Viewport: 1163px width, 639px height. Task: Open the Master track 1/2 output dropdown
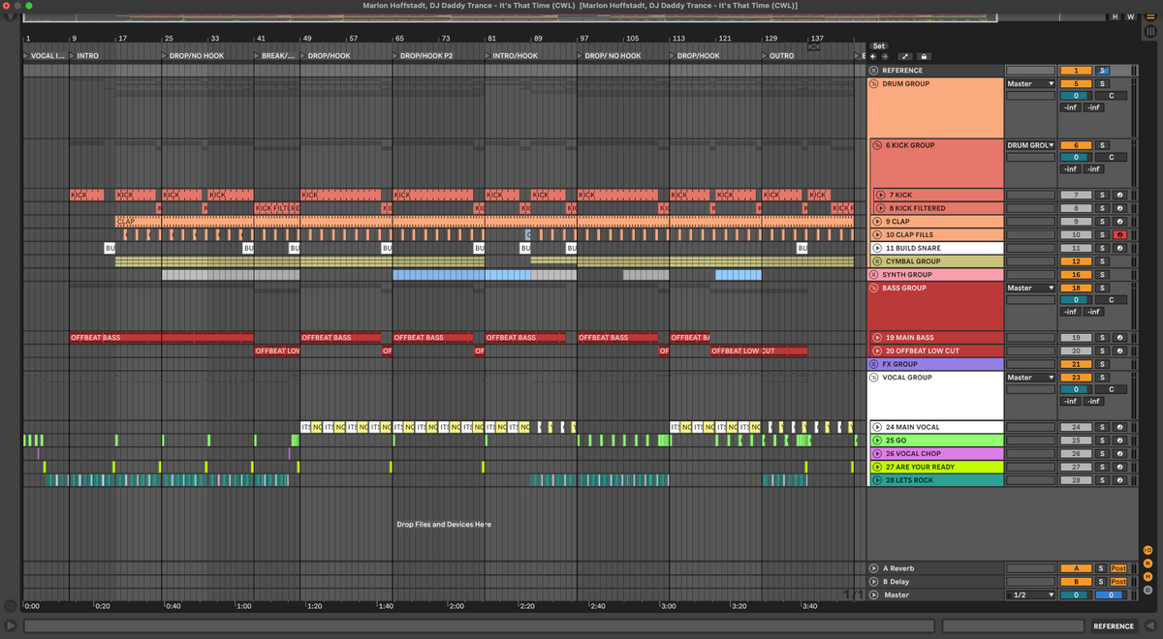1030,595
